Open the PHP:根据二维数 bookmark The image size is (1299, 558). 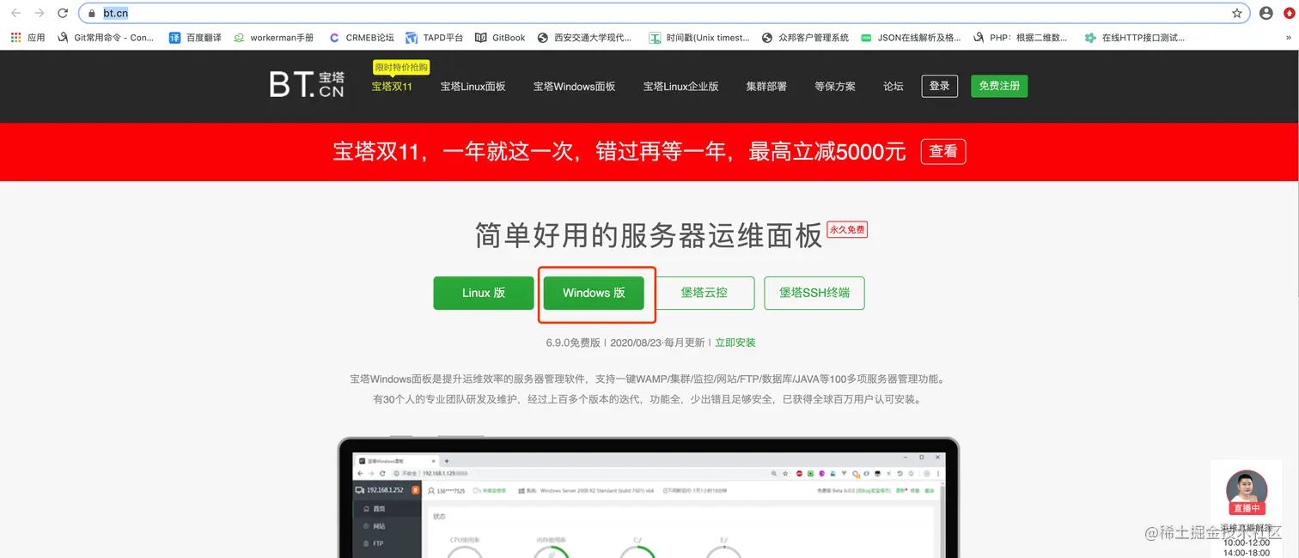[1022, 38]
